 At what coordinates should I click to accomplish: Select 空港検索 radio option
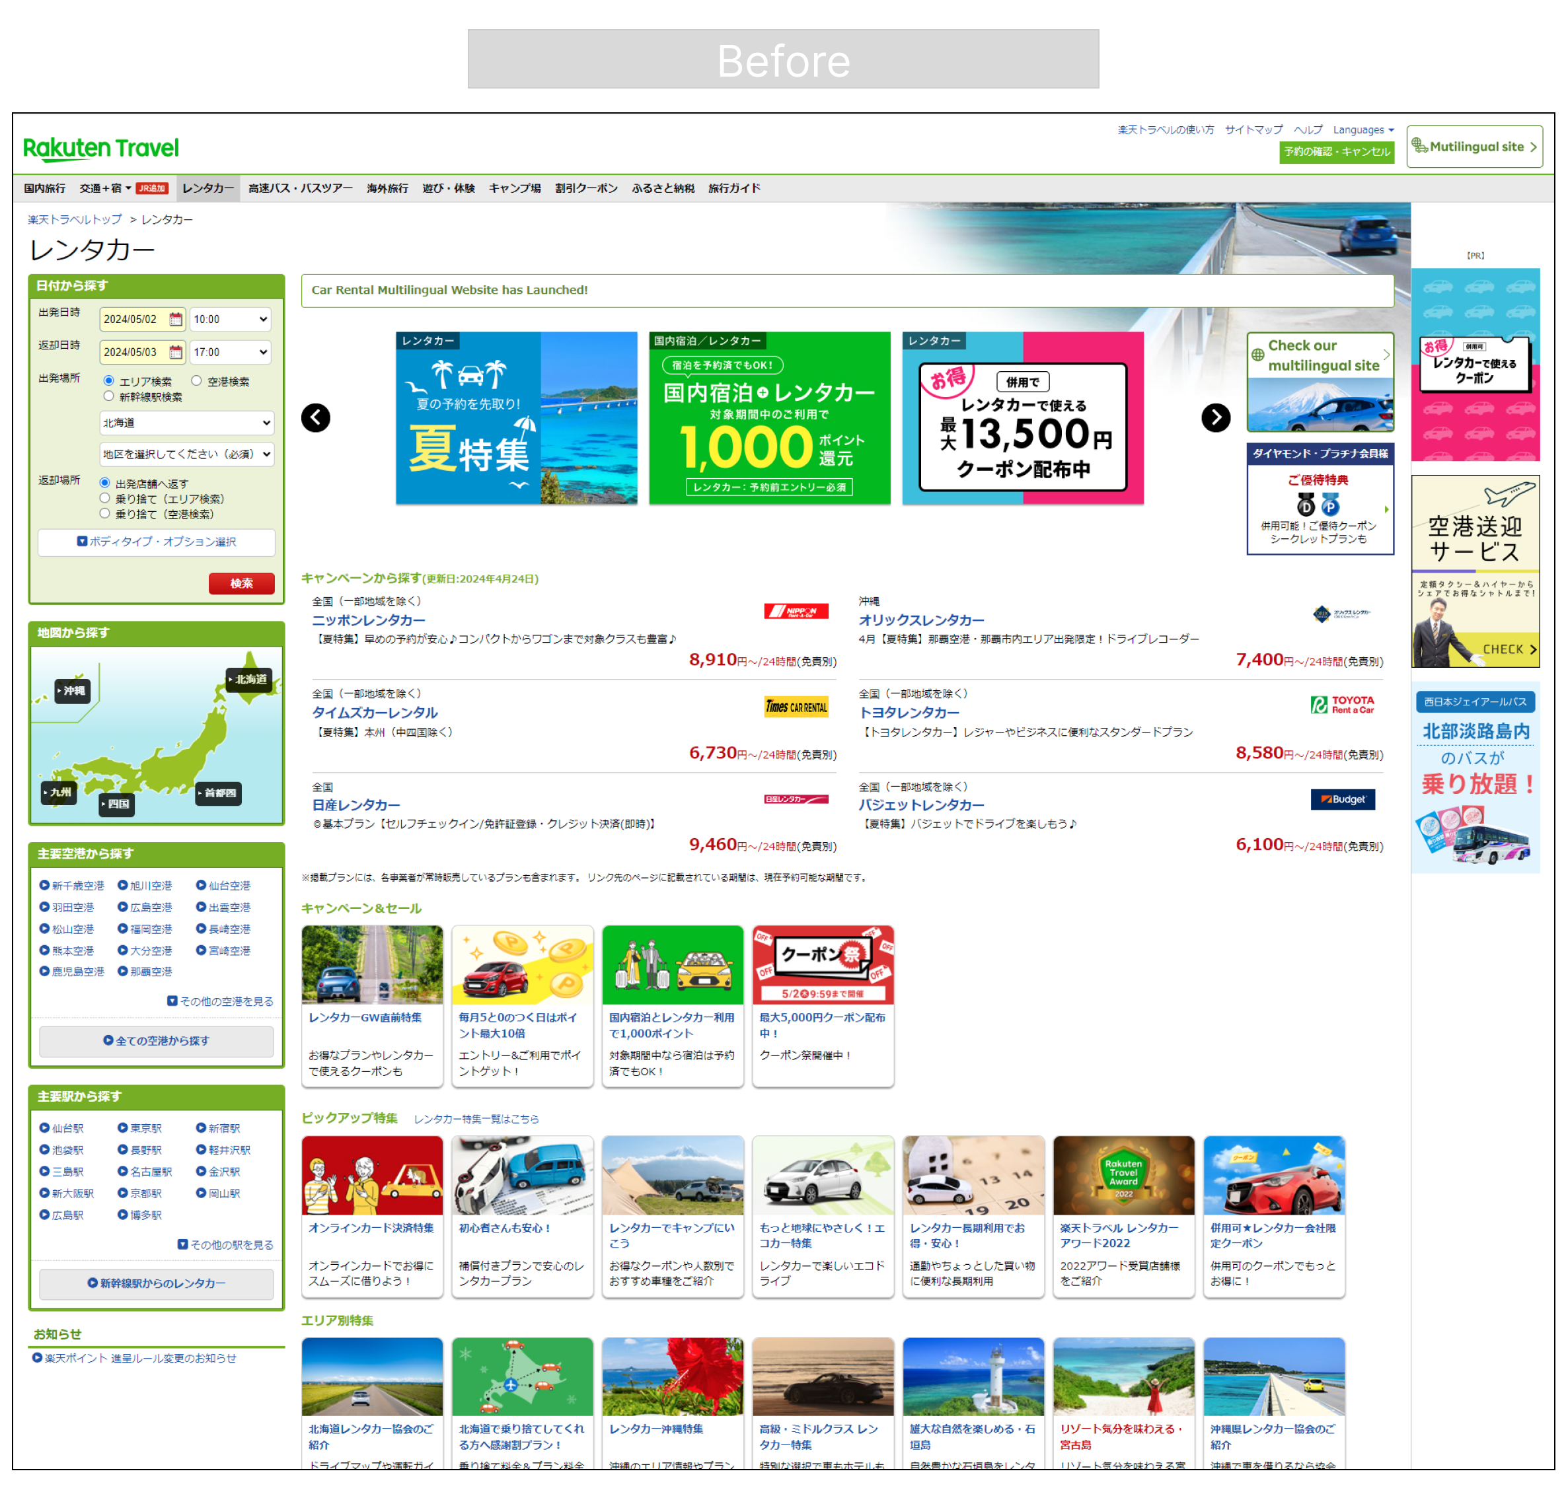point(196,381)
